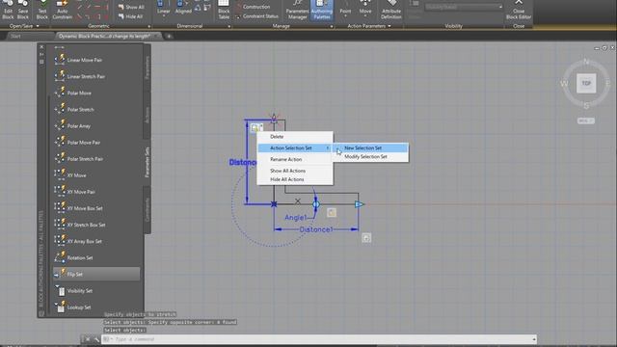Click the Test Block ribbon button
The height and width of the screenshot is (347, 617).
(x=42, y=10)
